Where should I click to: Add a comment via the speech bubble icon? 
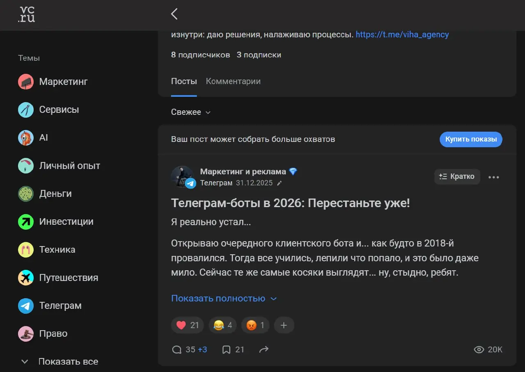click(x=177, y=349)
